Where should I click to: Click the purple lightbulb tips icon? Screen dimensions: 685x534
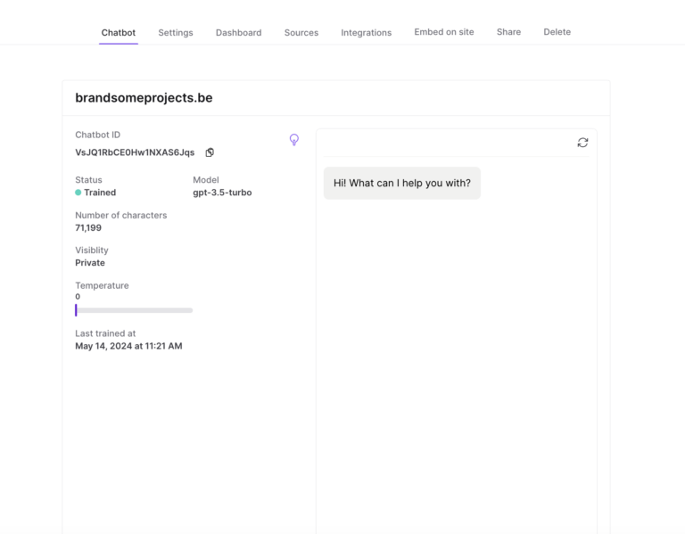tap(294, 140)
